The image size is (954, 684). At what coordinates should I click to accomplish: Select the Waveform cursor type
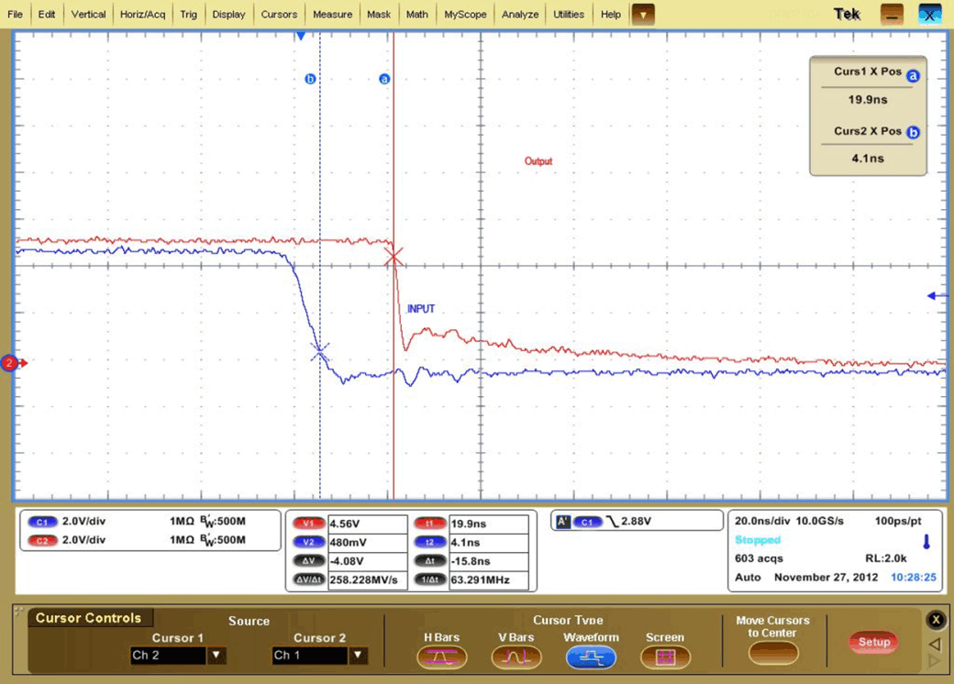pyautogui.click(x=591, y=656)
